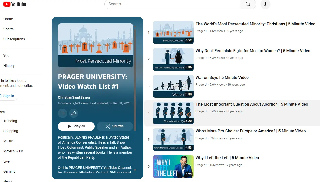Expand playlist description with down arrow
Viewport: 320px width, 182px height.
(135, 170)
